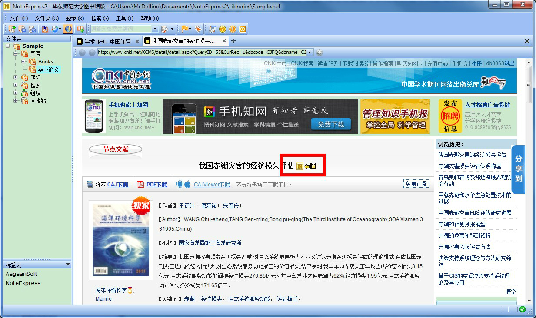This screenshot has width=536, height=318.
Task: Click the N save-to-NoteExpress icon by title
Action: point(300,166)
